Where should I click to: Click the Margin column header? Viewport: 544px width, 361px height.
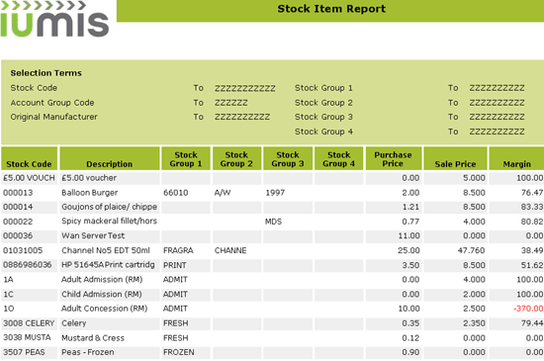coord(516,158)
